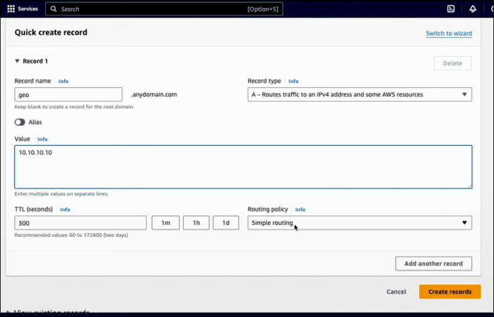Click the Record name input field
494x317 pixels.
coord(68,95)
